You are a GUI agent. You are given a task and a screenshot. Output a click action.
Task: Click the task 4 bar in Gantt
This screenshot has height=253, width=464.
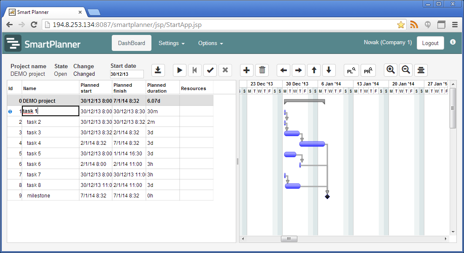point(312,144)
